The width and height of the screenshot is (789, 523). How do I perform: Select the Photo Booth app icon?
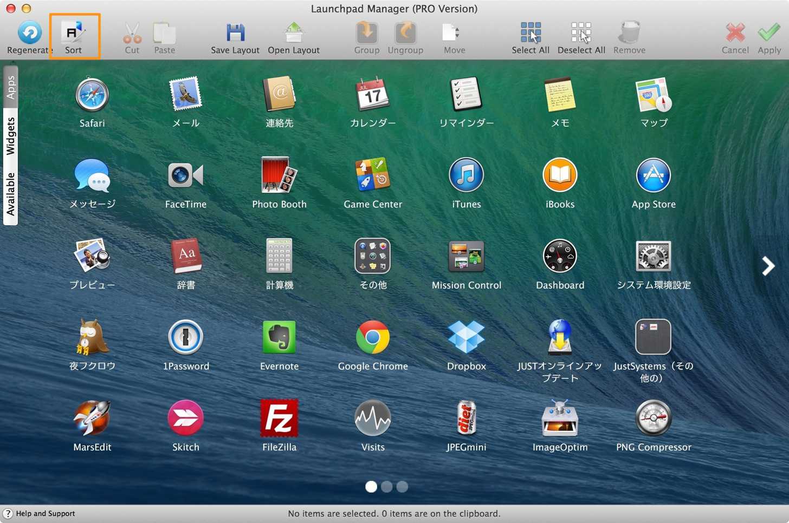pos(280,175)
